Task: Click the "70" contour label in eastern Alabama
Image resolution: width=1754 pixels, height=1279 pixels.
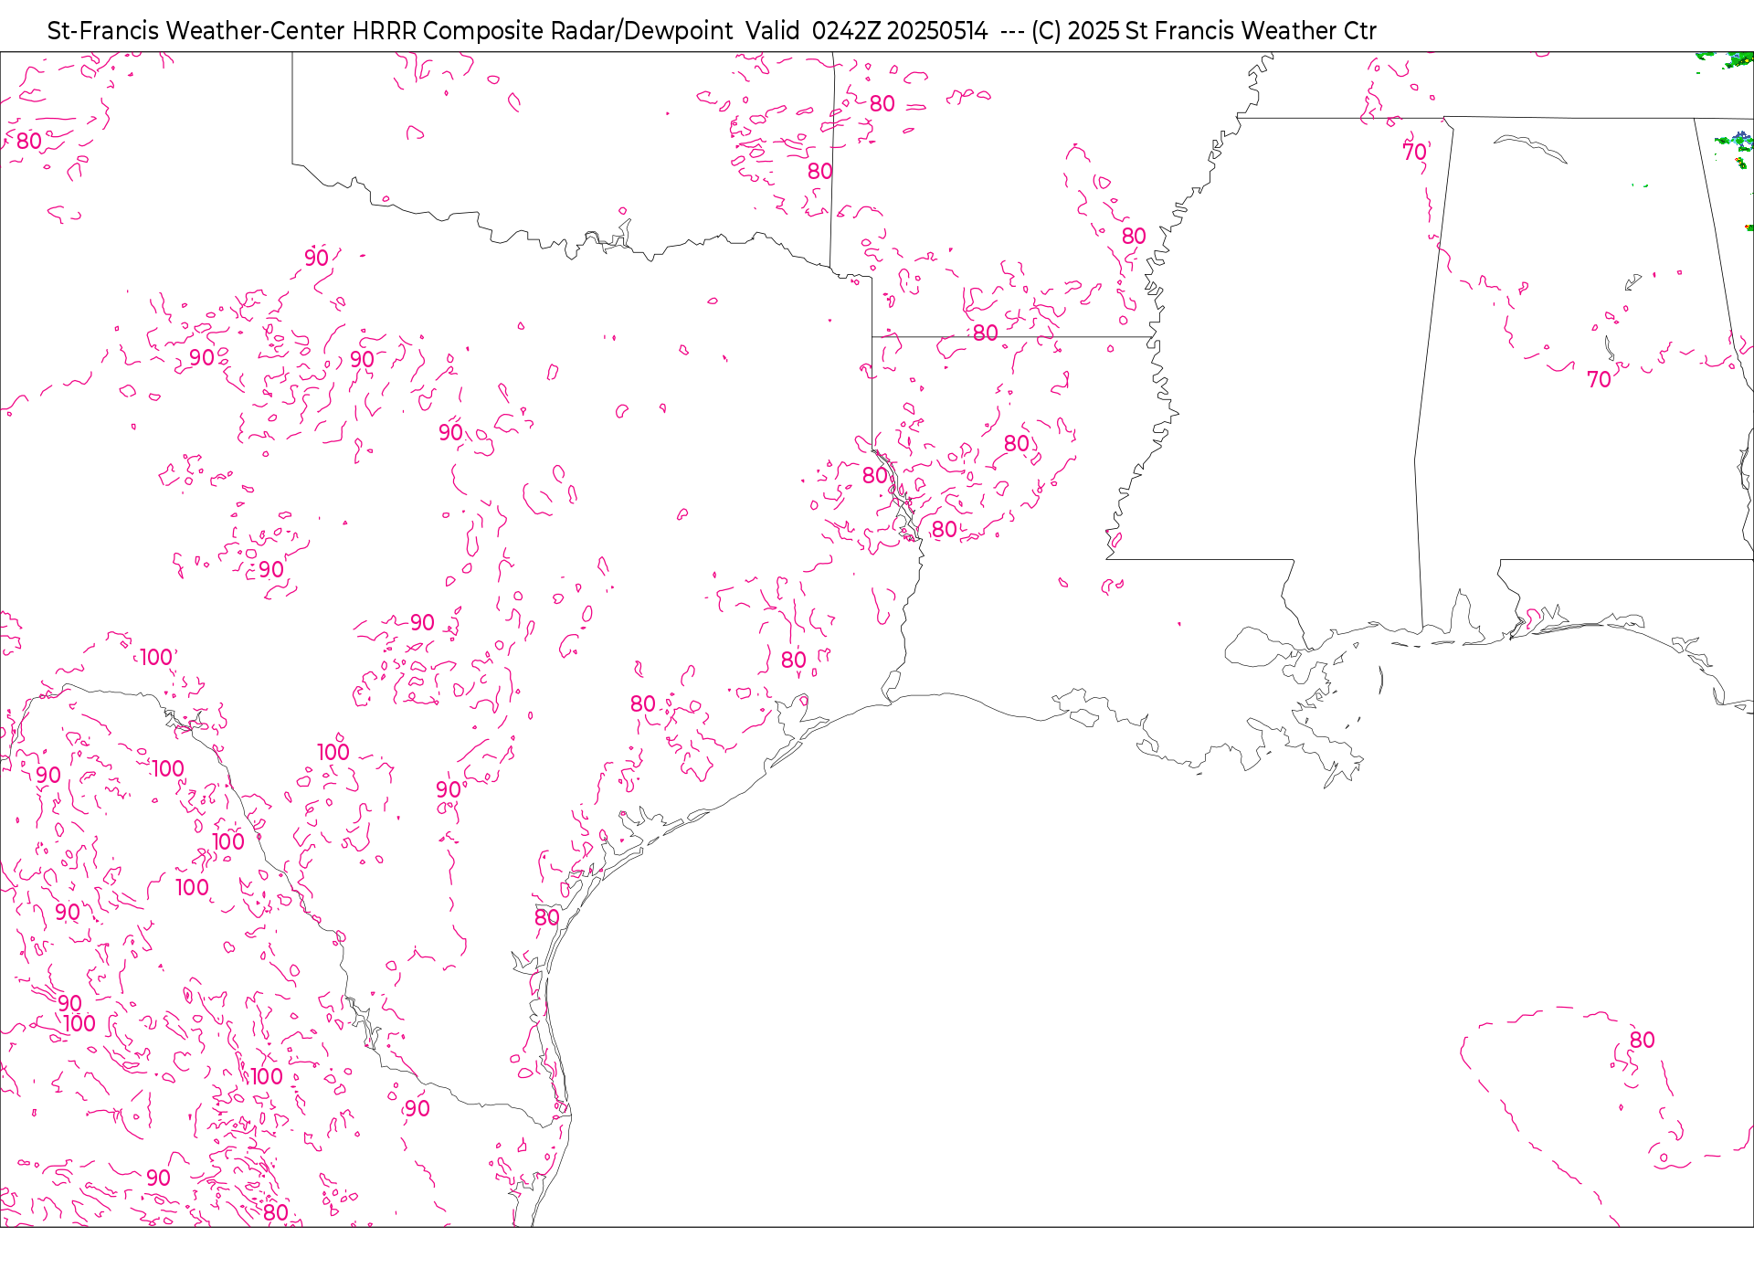Action: pyautogui.click(x=1599, y=379)
